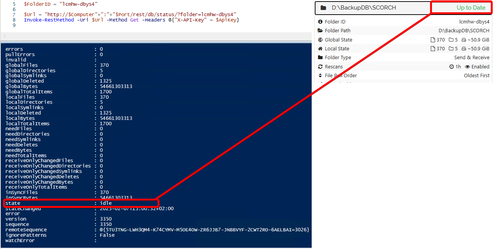Click the Folder Type folder icon
Image resolution: width=495 pixels, height=249 pixels.
pos(320,58)
